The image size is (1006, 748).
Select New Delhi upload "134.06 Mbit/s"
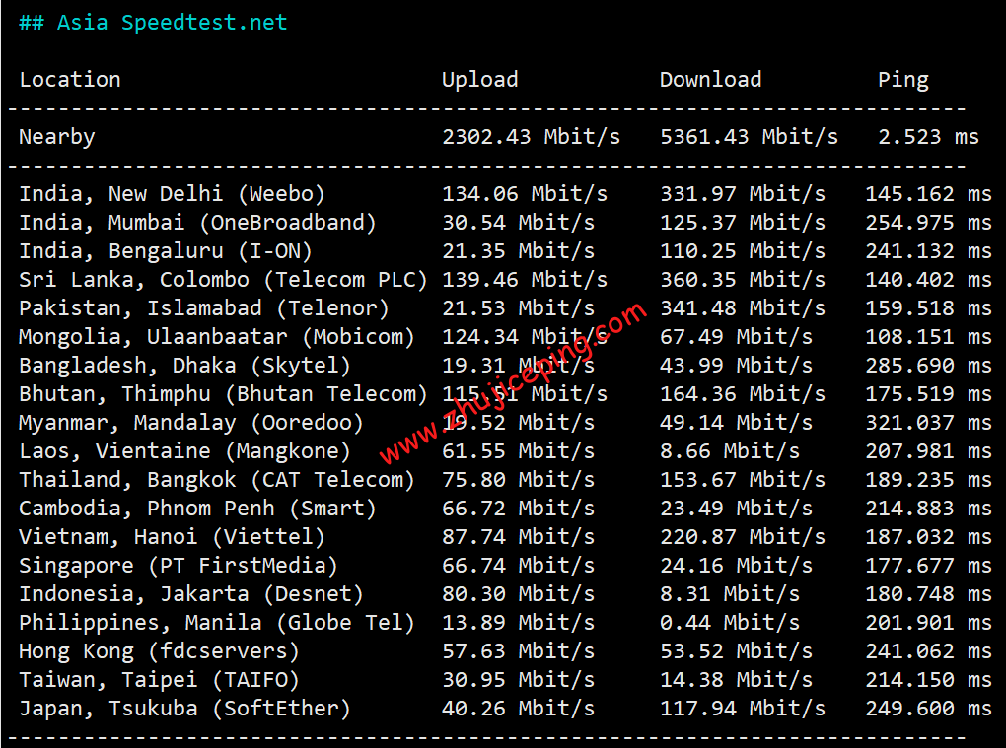tap(525, 193)
